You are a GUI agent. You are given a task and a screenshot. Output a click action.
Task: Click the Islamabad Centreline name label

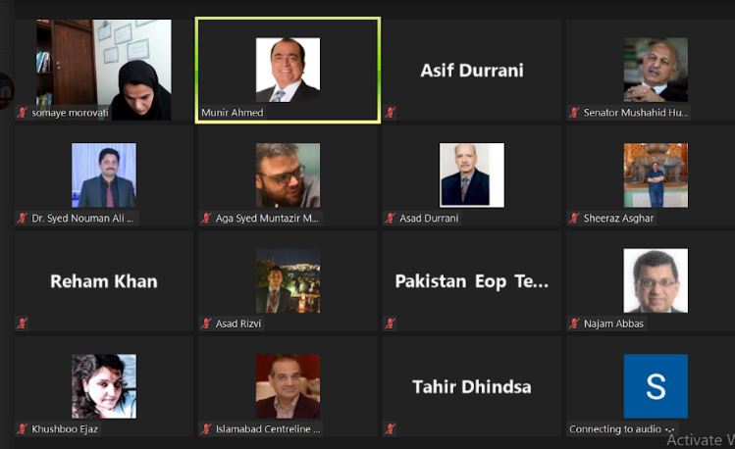click(x=268, y=428)
